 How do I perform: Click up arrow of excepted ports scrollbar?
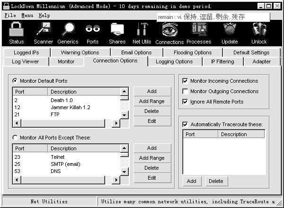click(x=124, y=148)
